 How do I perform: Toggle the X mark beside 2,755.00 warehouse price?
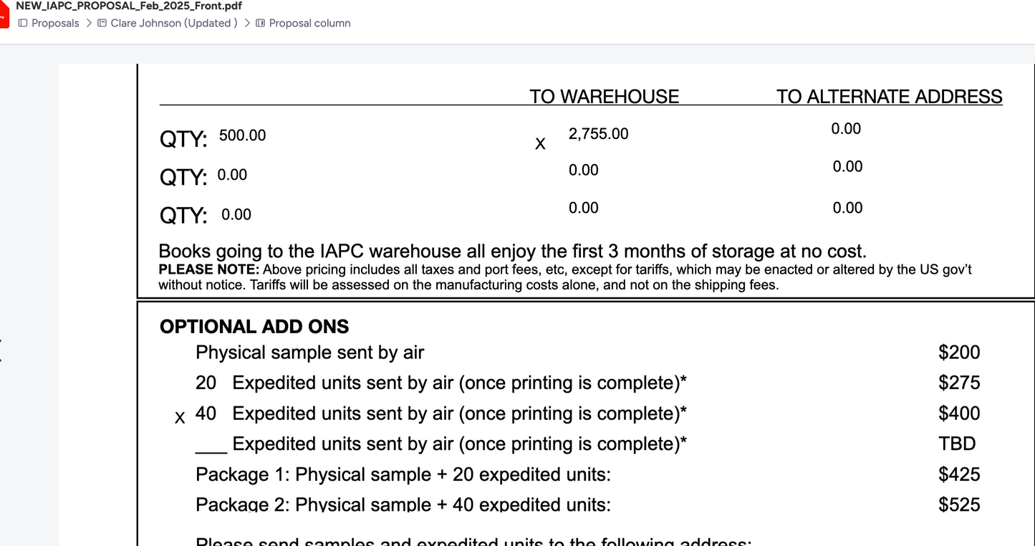tap(540, 144)
